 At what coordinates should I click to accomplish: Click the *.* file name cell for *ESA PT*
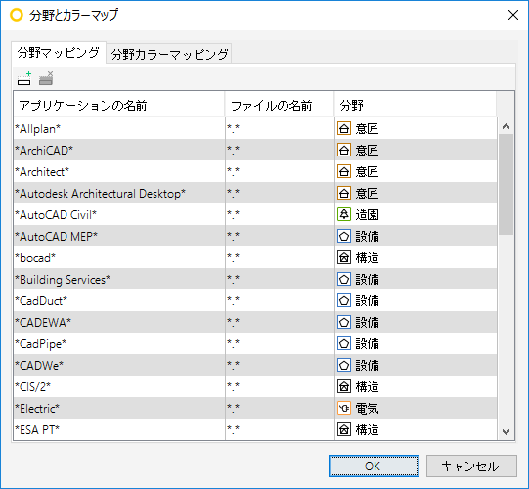pyautogui.click(x=280, y=429)
